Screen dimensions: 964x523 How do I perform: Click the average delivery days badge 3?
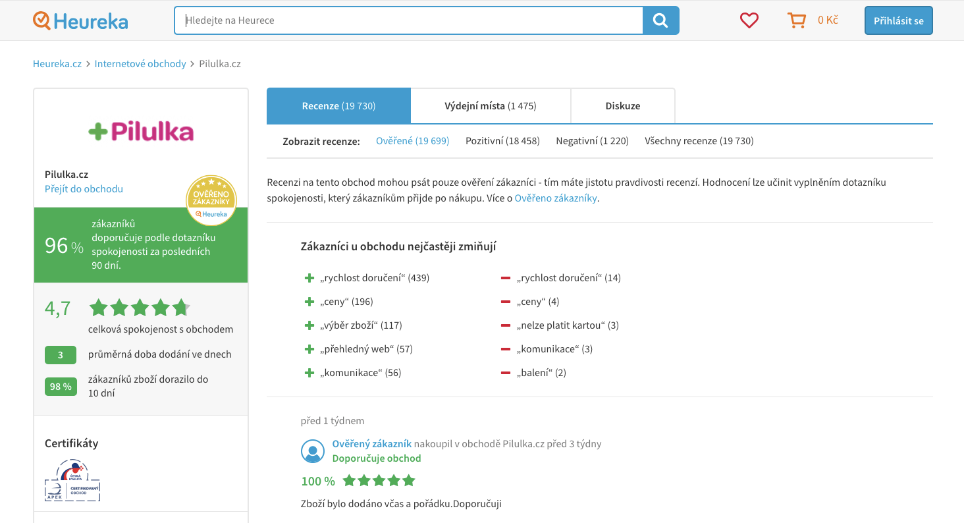tap(61, 355)
